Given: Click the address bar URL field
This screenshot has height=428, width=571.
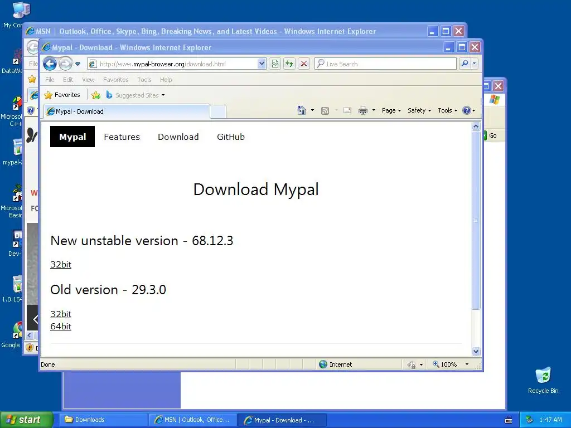Looking at the screenshot, I should coord(172,64).
